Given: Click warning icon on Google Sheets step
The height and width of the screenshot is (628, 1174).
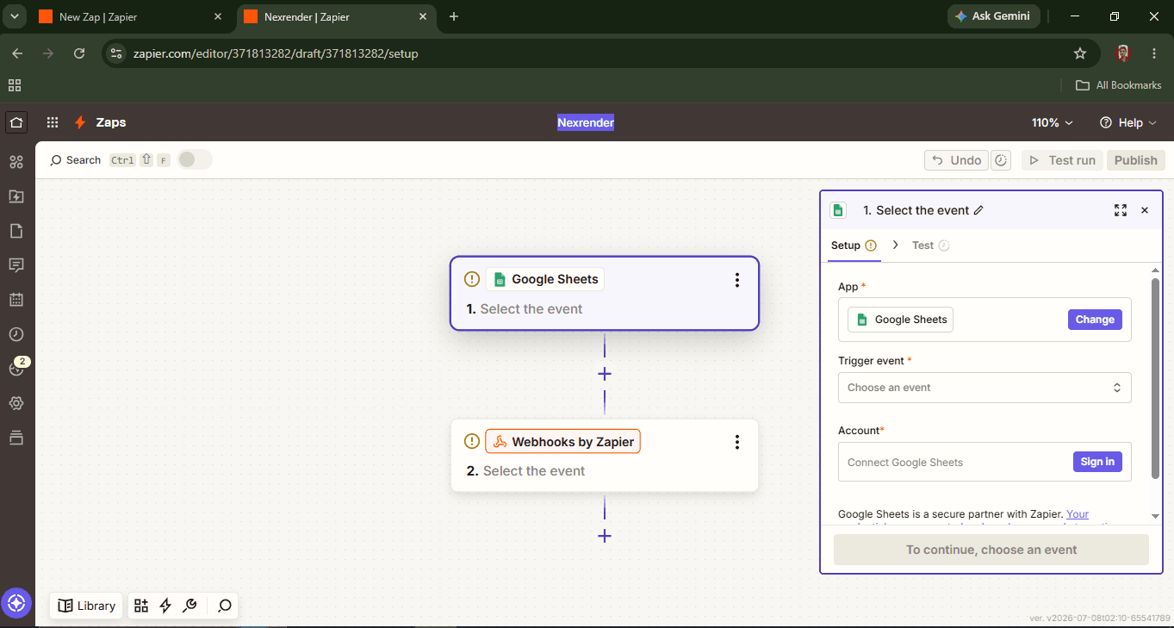Looking at the screenshot, I should tap(472, 279).
